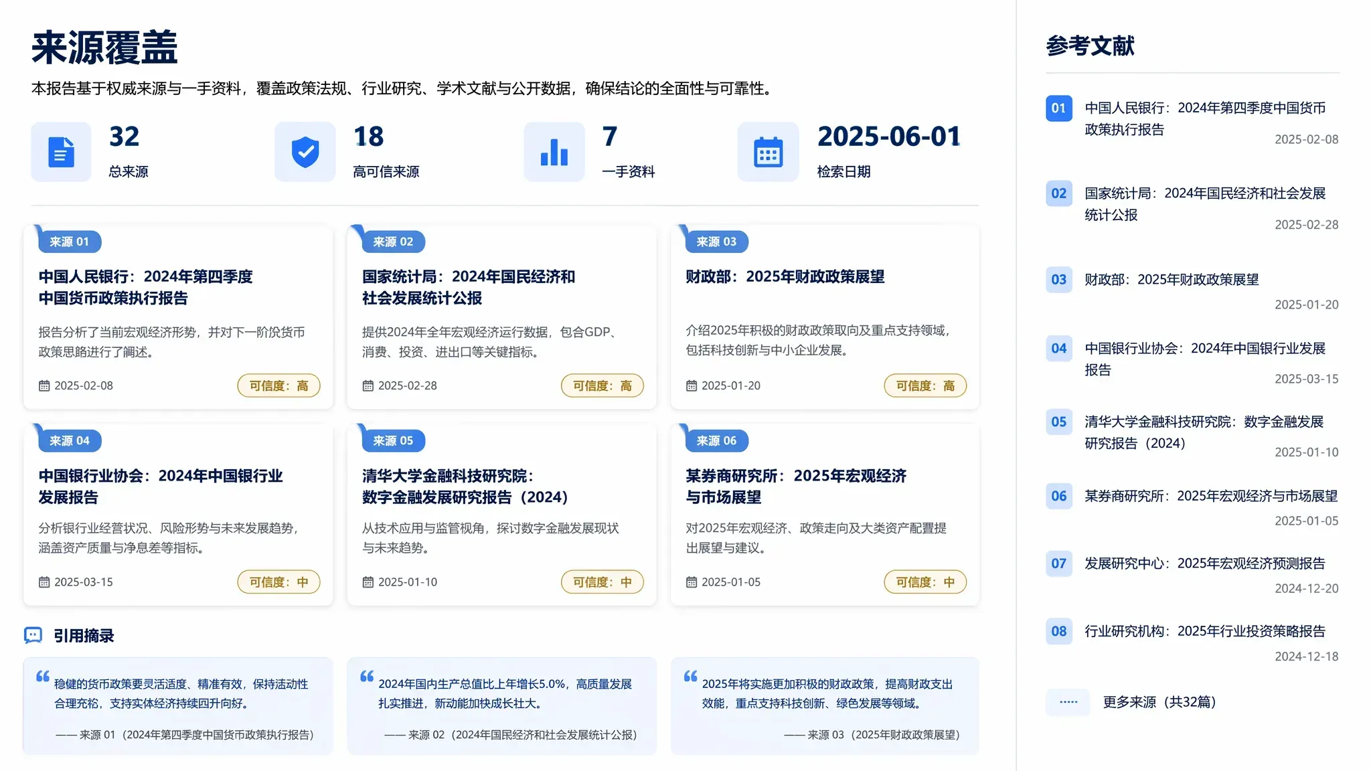Select the 来源 05 tag label
This screenshot has height=771, width=1371.
pos(394,440)
